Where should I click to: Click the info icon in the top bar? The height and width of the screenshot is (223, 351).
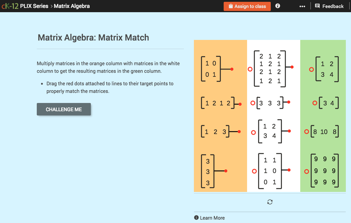pos(277,6)
